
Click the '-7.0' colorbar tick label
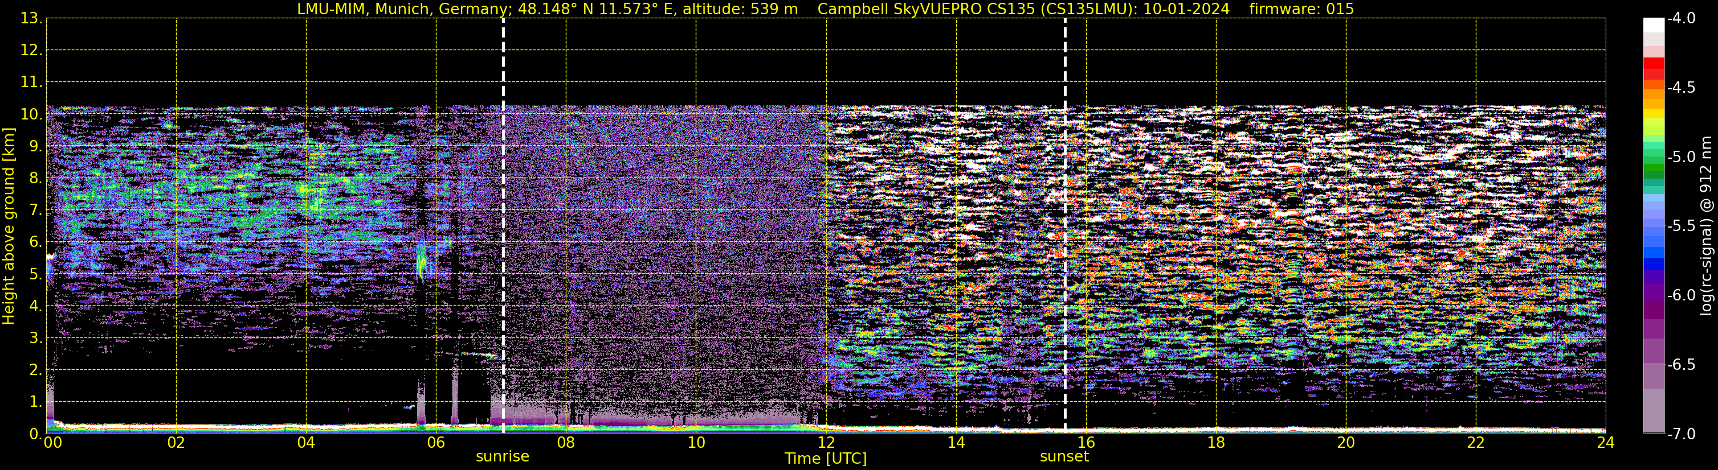pyautogui.click(x=1682, y=434)
